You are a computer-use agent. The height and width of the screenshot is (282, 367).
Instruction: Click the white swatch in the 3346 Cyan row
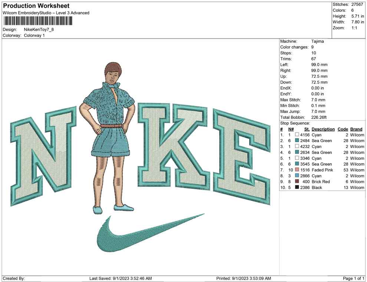297,158
